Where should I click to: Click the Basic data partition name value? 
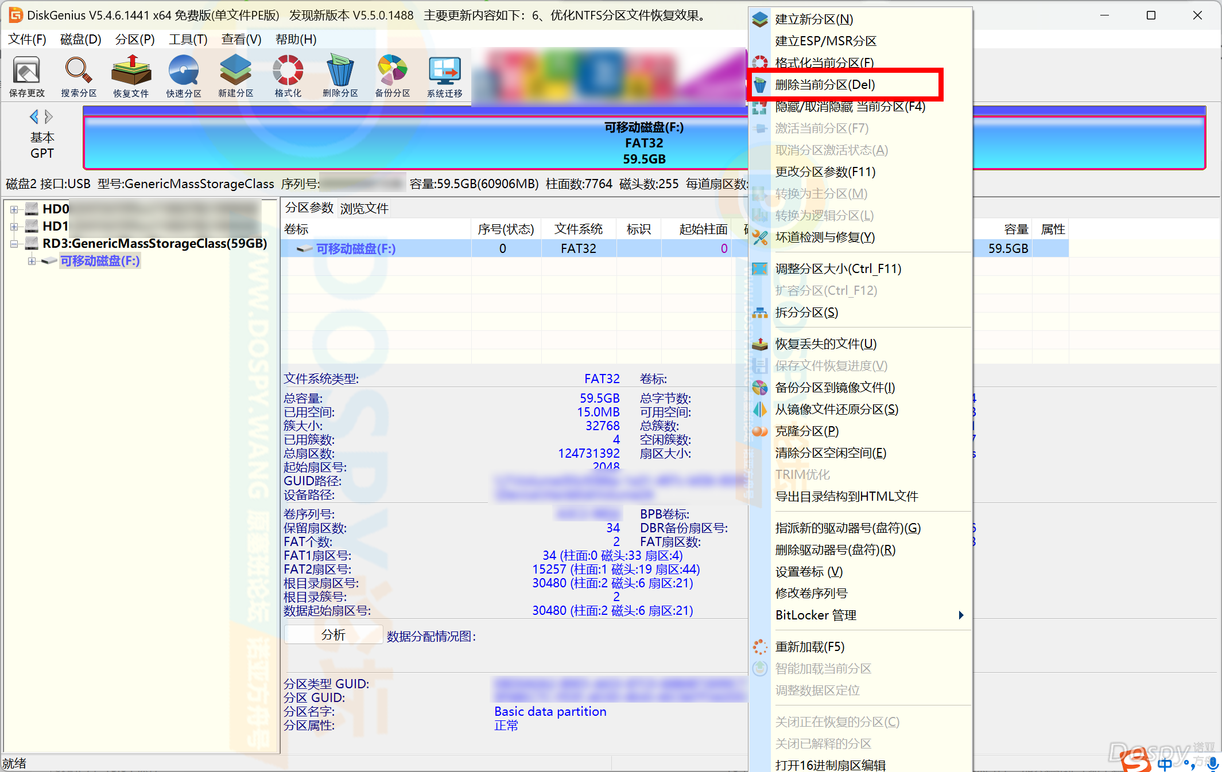[550, 712]
